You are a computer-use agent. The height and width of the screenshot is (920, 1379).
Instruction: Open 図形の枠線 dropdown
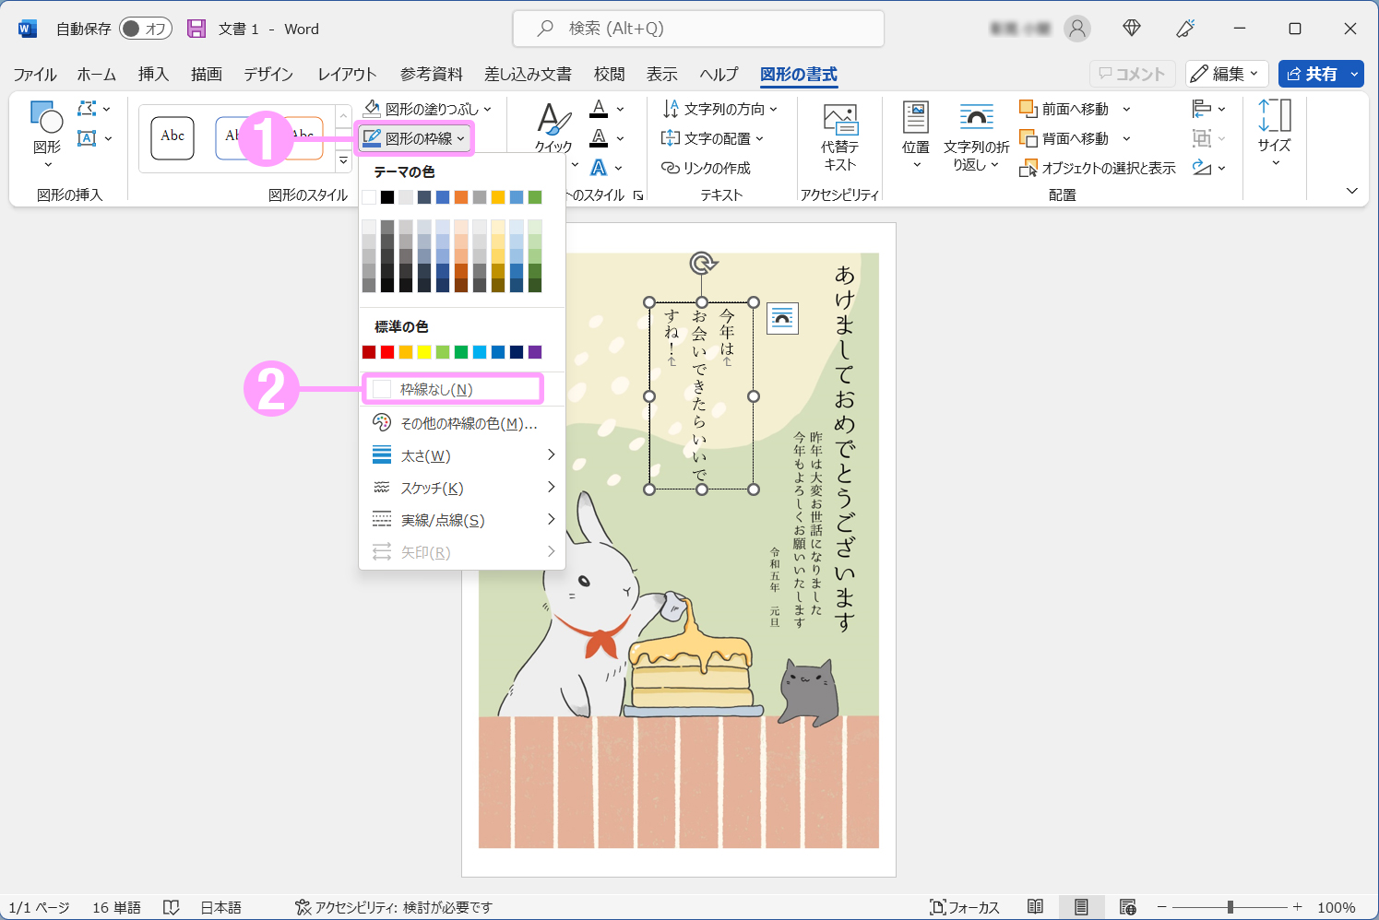[x=415, y=138]
